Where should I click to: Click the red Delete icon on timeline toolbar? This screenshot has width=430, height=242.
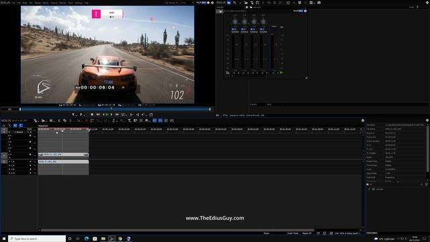pos(87,120)
